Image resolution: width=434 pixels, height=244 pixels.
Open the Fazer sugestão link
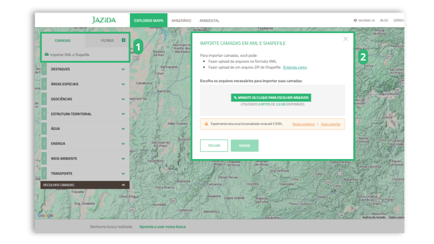pos(330,124)
